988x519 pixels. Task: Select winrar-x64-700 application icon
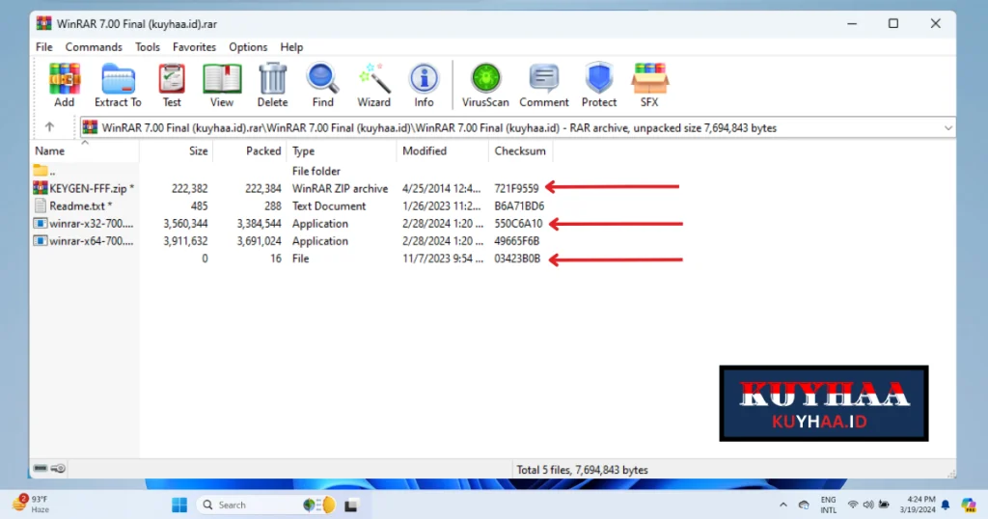(41, 240)
